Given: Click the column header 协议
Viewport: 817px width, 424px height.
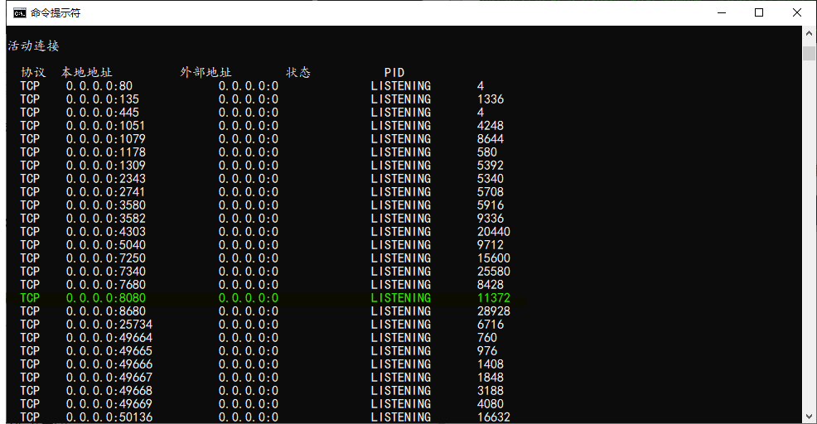Looking at the screenshot, I should tap(33, 72).
